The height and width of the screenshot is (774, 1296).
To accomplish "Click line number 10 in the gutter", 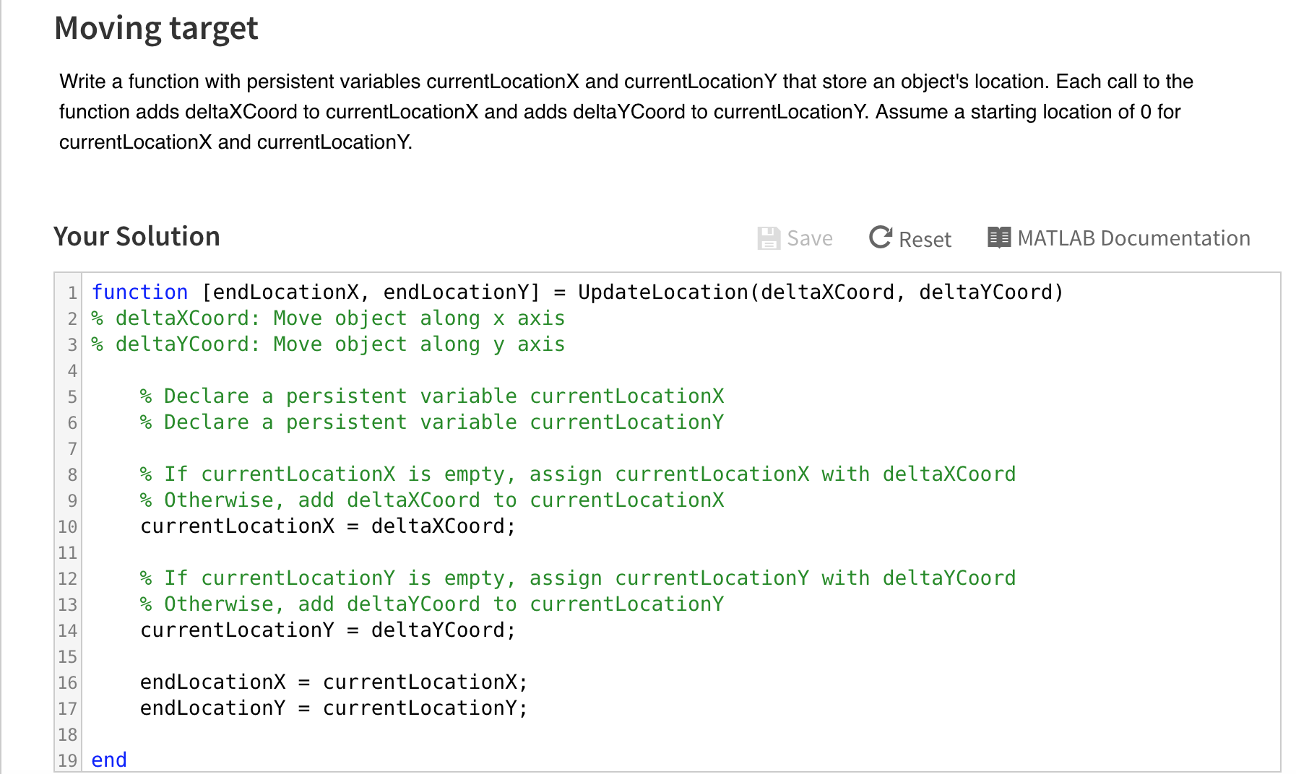I will click(x=68, y=527).
